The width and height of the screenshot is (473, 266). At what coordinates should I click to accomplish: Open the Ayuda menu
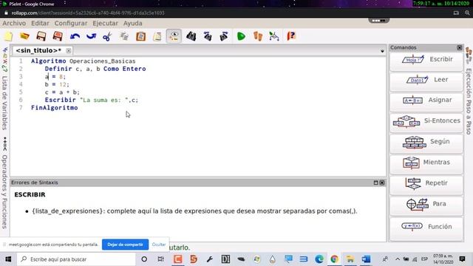point(133,23)
